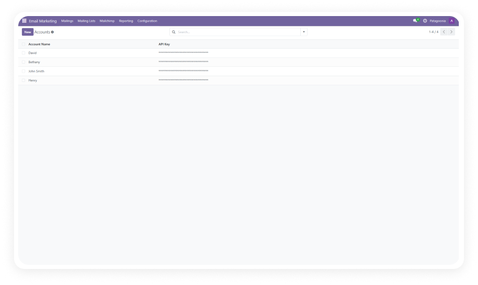Open the John Smith account record
This screenshot has width=478, height=285.
[36, 71]
